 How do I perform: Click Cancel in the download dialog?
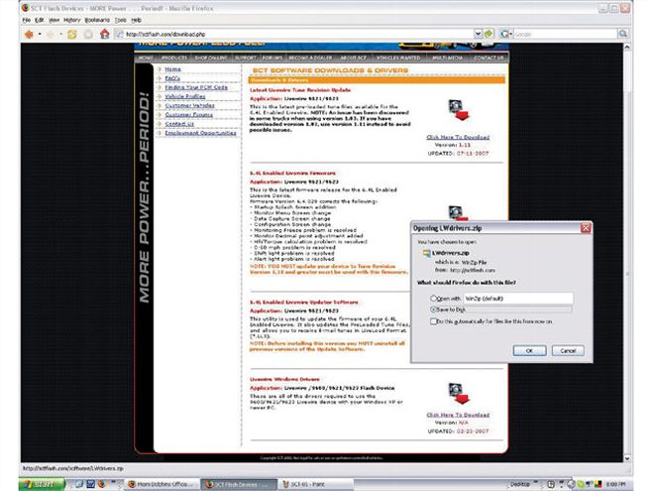(568, 350)
